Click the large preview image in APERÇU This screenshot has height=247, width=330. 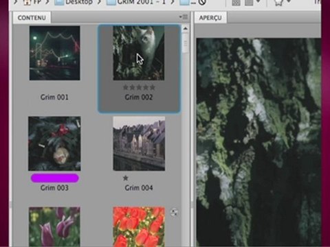click(258, 142)
